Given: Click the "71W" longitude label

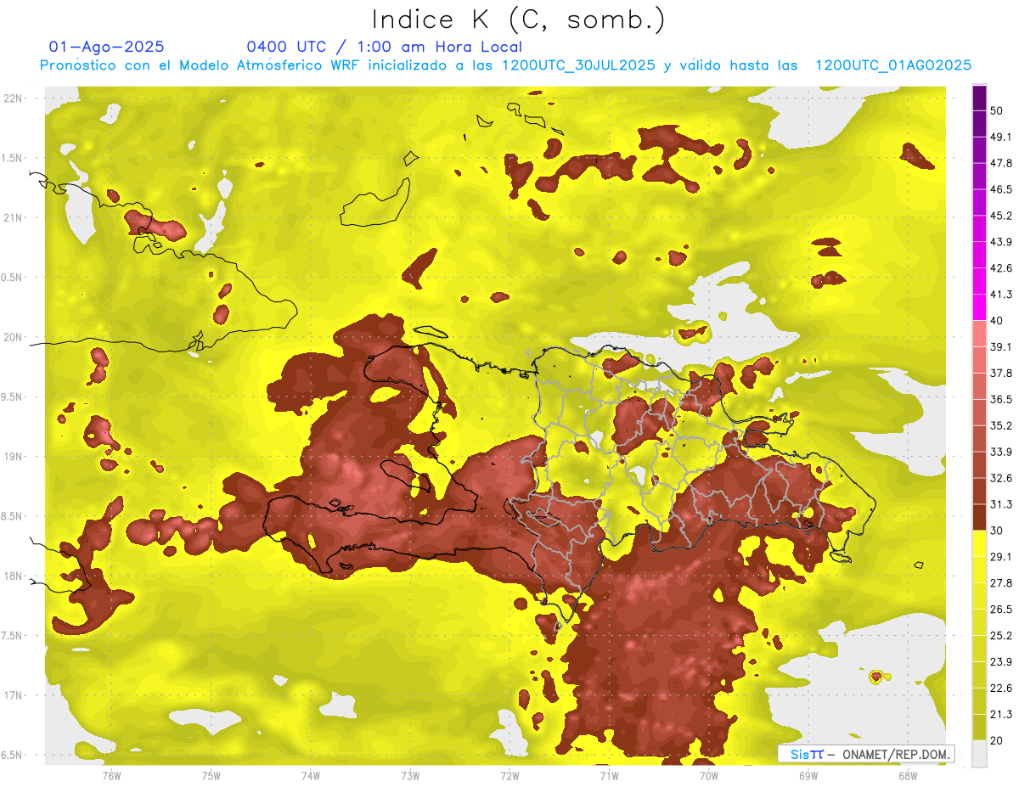Looking at the screenshot, I should (608, 776).
